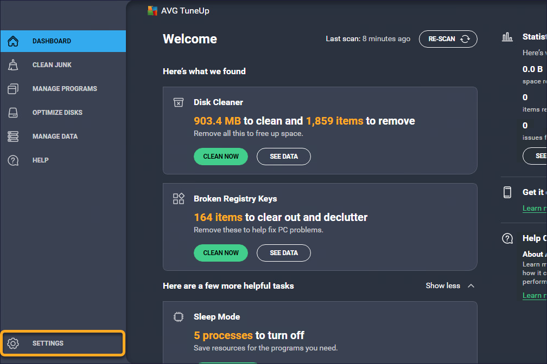Collapse helpful tasks with Show less
The width and height of the screenshot is (547, 364).
coord(450,285)
